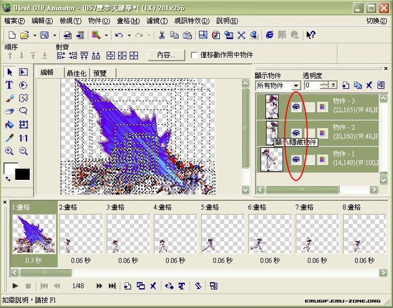Select the Eraser tool
Viewport: 393px width, 308px height.
tap(9, 111)
